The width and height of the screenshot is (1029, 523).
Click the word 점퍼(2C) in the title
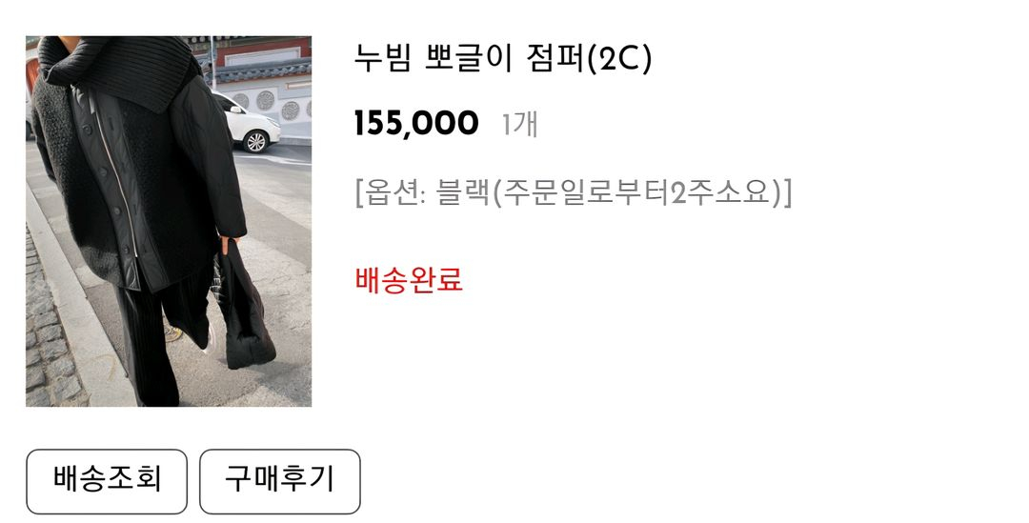click(x=589, y=59)
